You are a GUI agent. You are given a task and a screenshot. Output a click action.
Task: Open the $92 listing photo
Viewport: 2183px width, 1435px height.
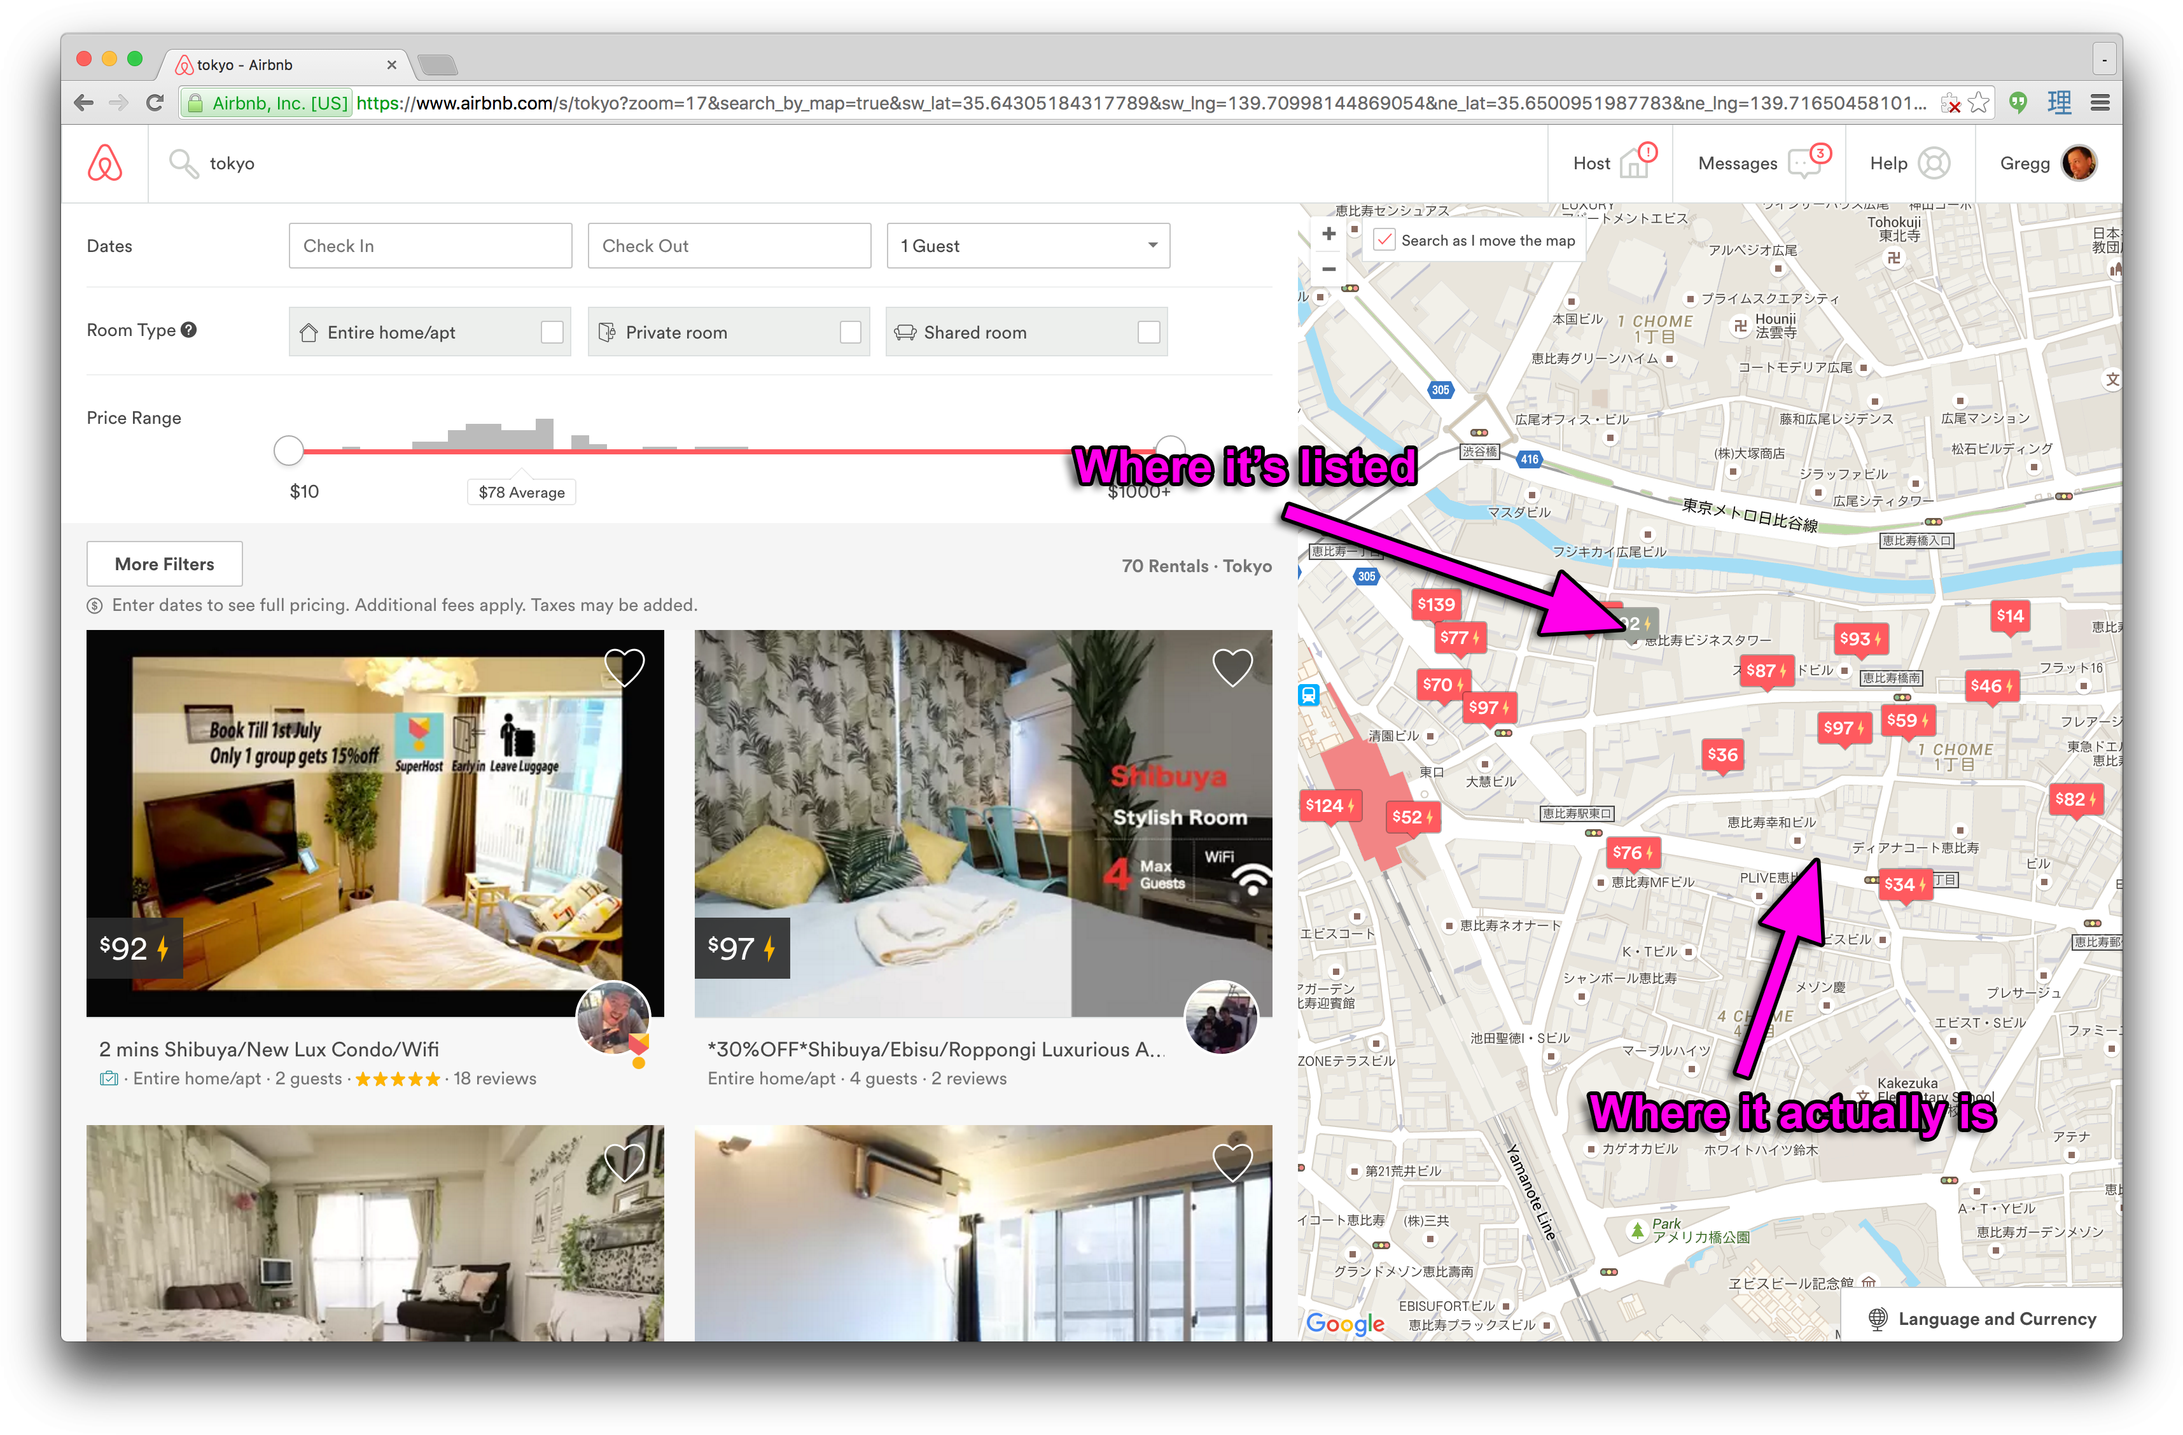[x=375, y=823]
